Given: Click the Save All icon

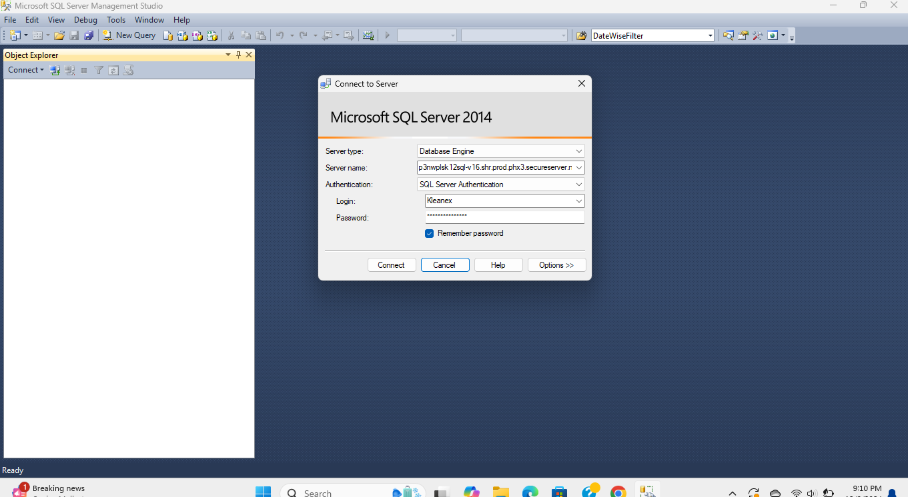Looking at the screenshot, I should coord(89,35).
